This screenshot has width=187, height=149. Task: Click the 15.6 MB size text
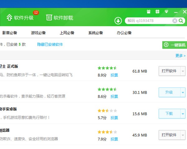140,114
